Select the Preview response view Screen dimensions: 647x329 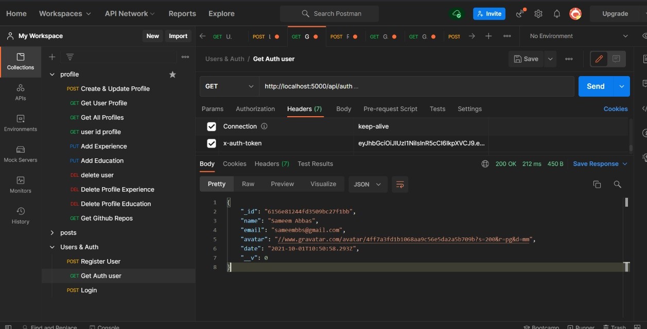tap(283, 184)
